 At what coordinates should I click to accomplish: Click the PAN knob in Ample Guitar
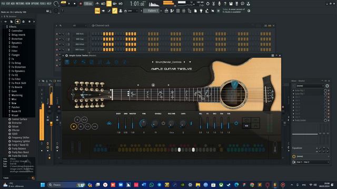pyautogui.click(x=143, y=123)
